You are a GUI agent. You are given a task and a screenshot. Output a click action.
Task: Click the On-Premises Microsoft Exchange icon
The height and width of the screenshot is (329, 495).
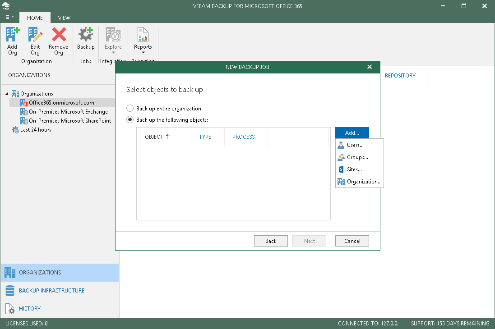click(x=23, y=112)
